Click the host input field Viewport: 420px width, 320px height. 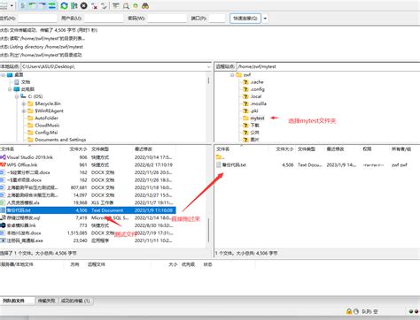(x=37, y=19)
